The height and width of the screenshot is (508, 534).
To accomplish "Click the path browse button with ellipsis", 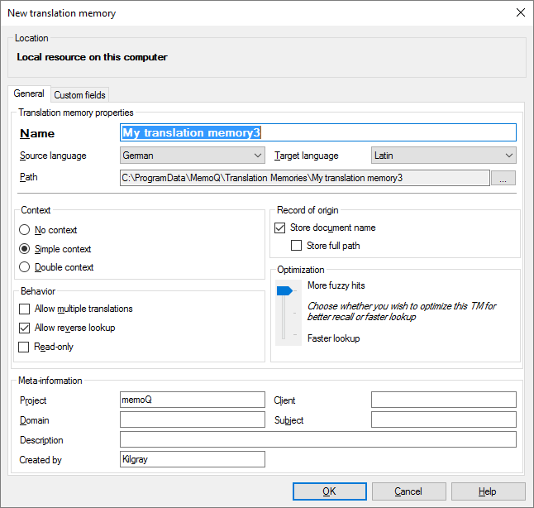I will coord(503,178).
